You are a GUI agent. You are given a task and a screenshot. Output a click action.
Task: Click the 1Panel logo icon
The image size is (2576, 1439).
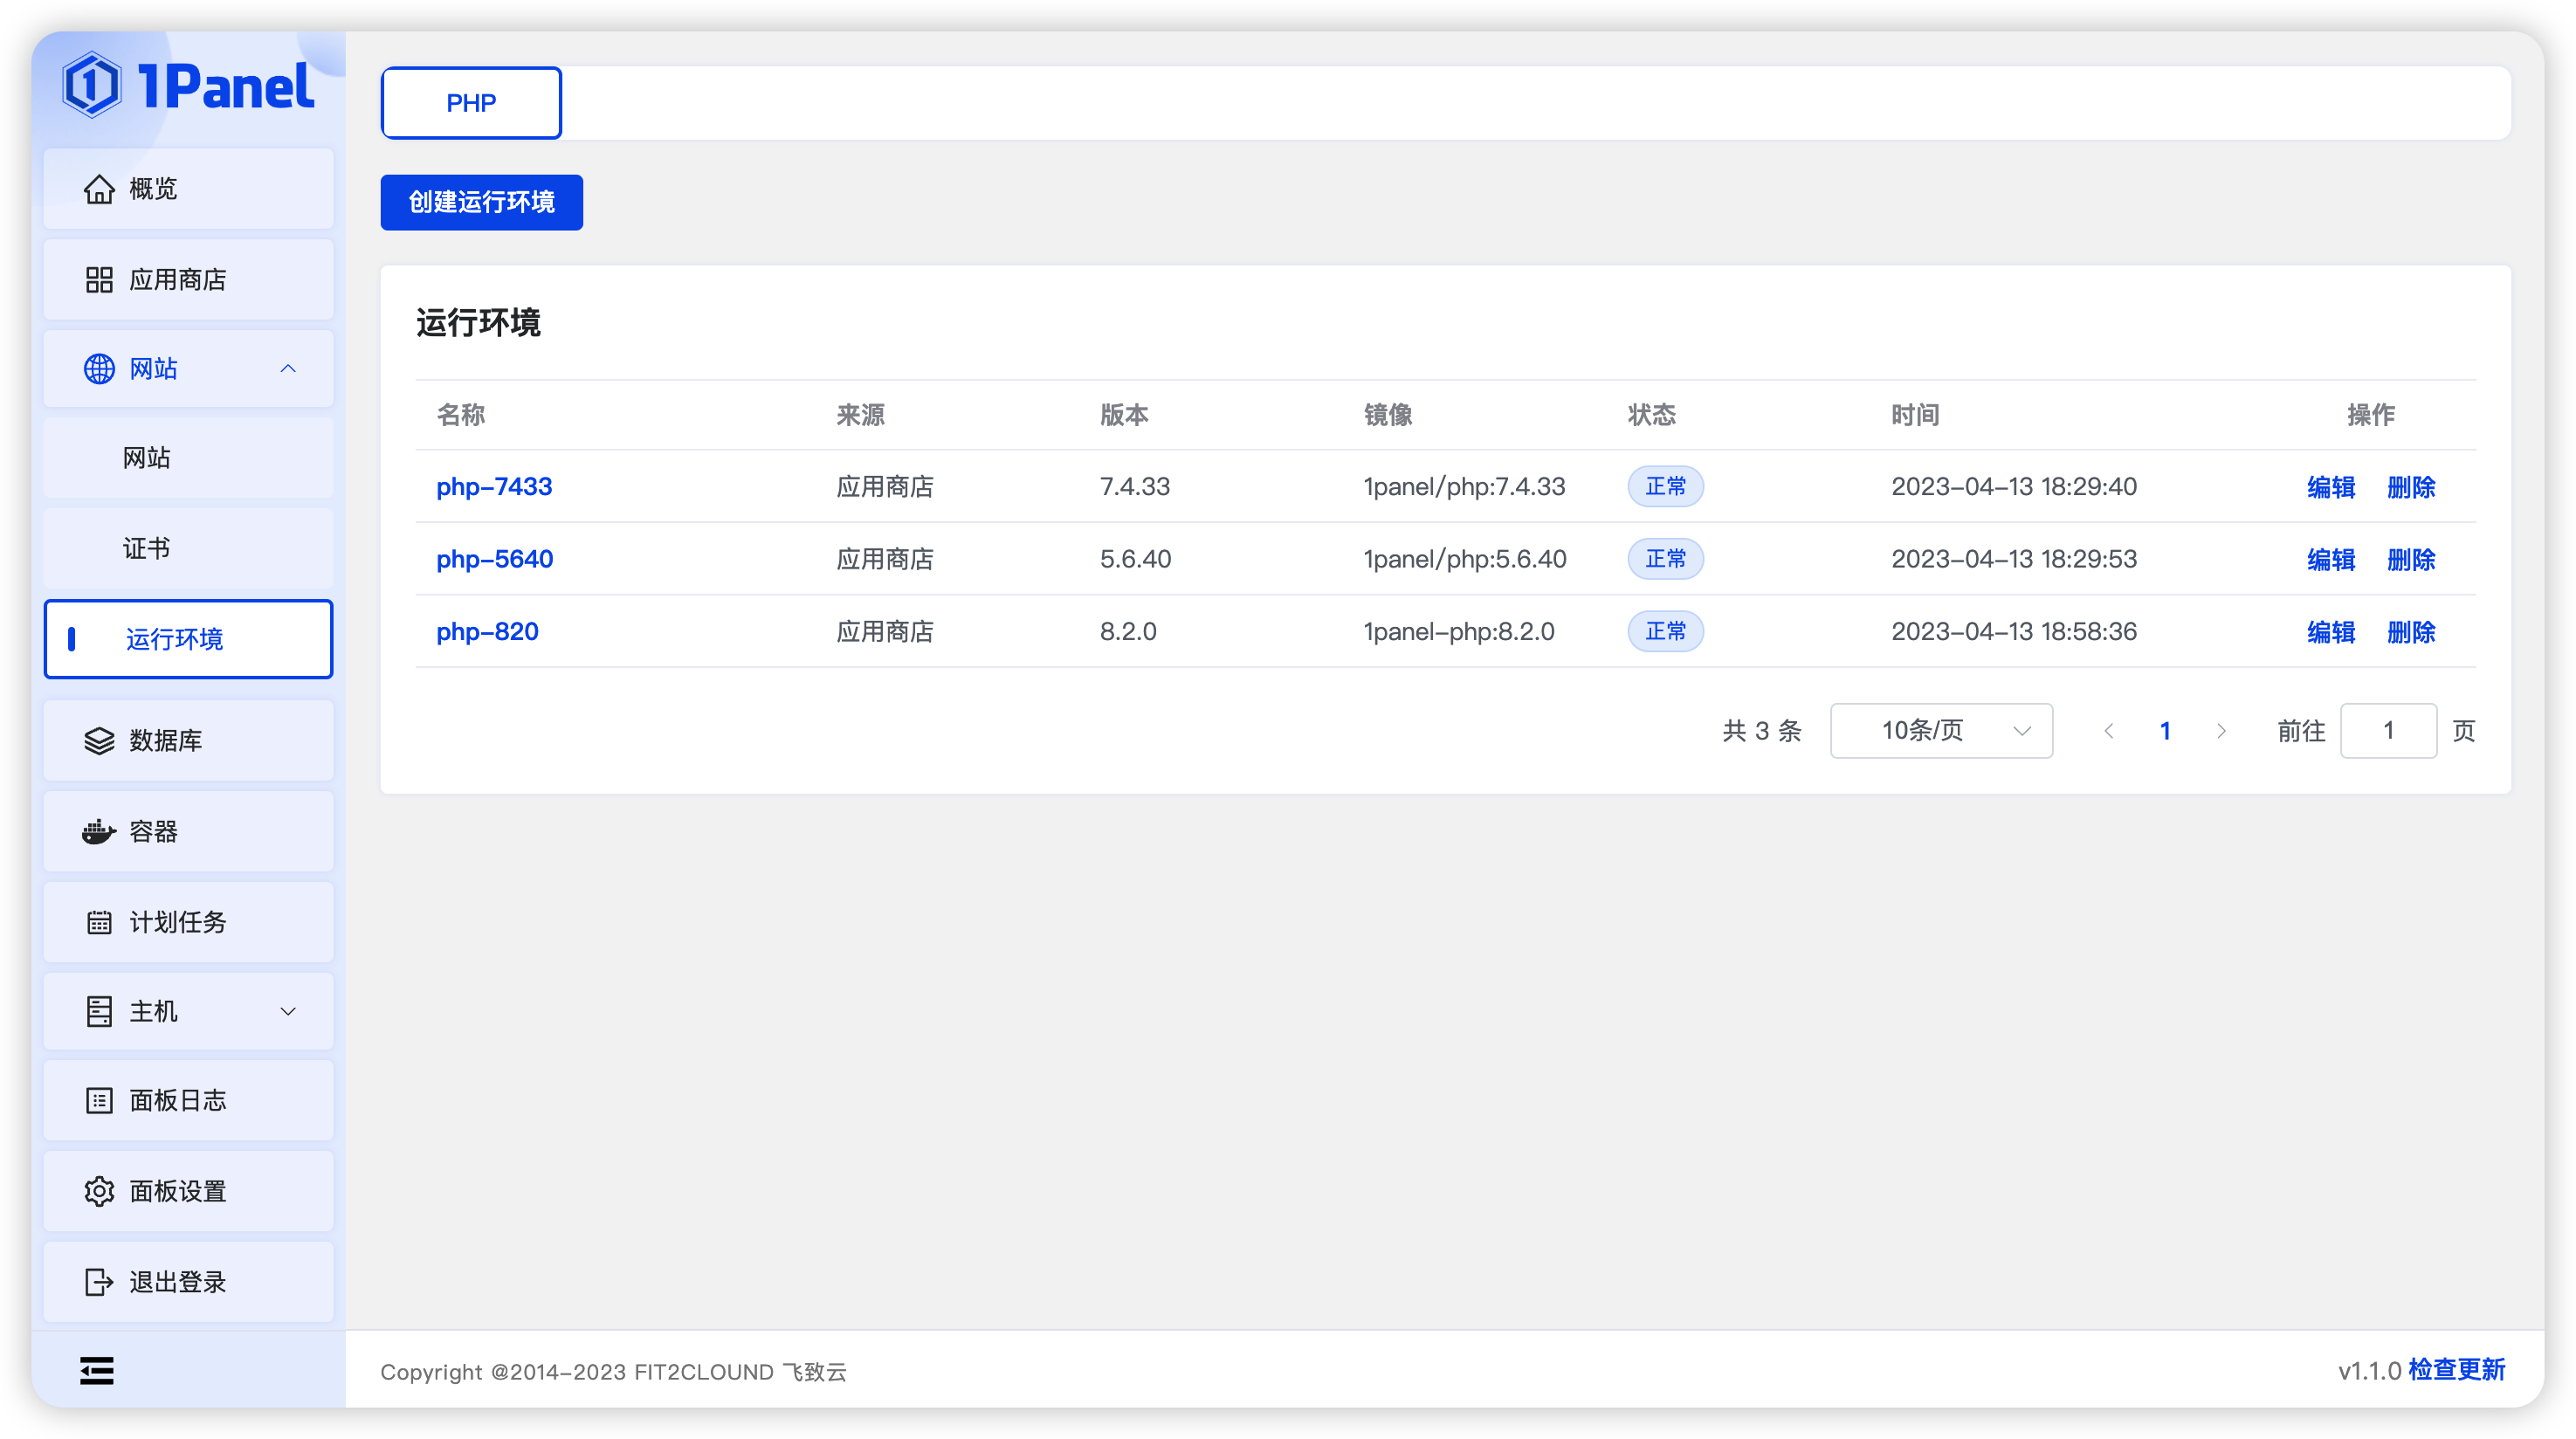(x=92, y=85)
